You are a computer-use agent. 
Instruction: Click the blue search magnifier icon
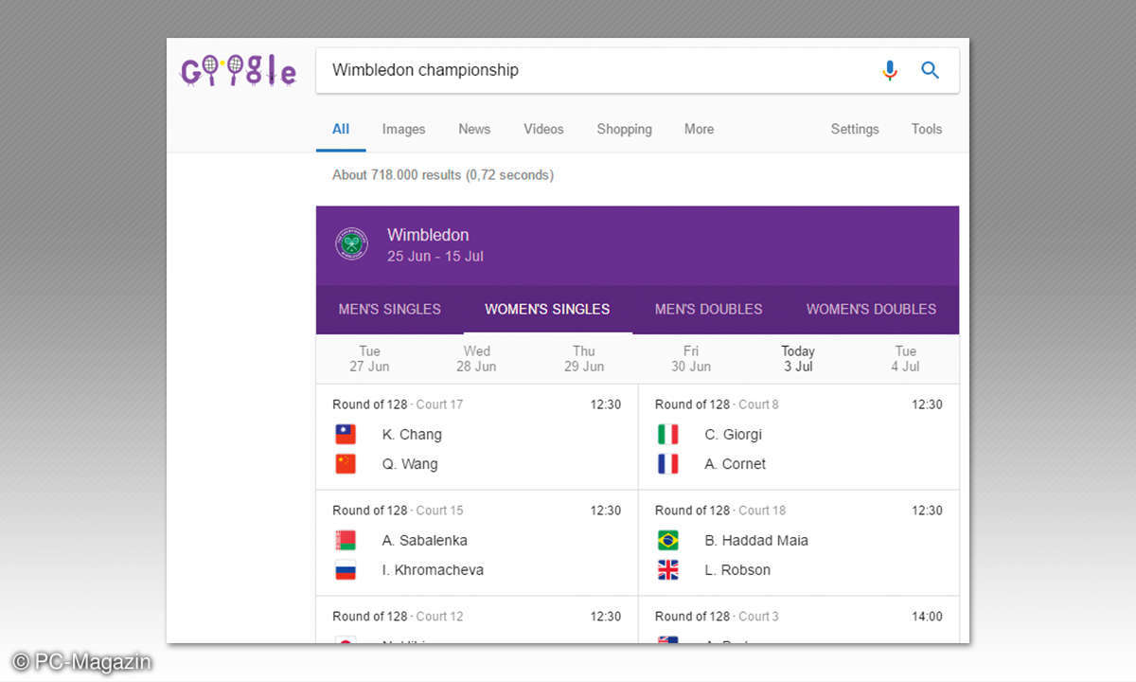click(x=931, y=70)
